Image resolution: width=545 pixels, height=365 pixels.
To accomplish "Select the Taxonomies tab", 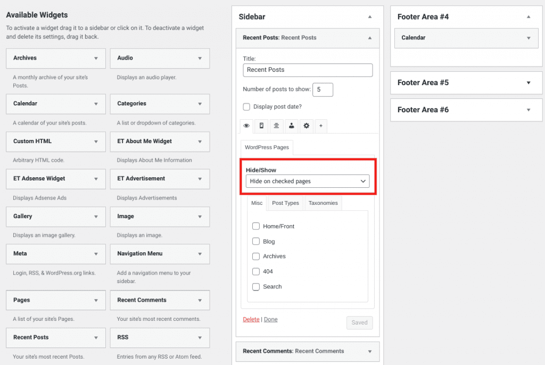I will pyautogui.click(x=323, y=203).
